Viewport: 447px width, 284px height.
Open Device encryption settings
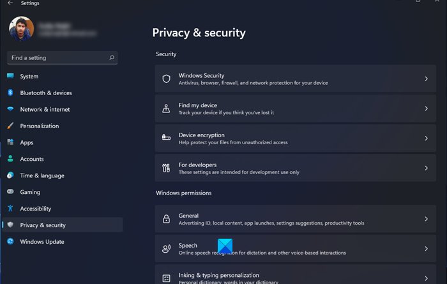(295, 138)
